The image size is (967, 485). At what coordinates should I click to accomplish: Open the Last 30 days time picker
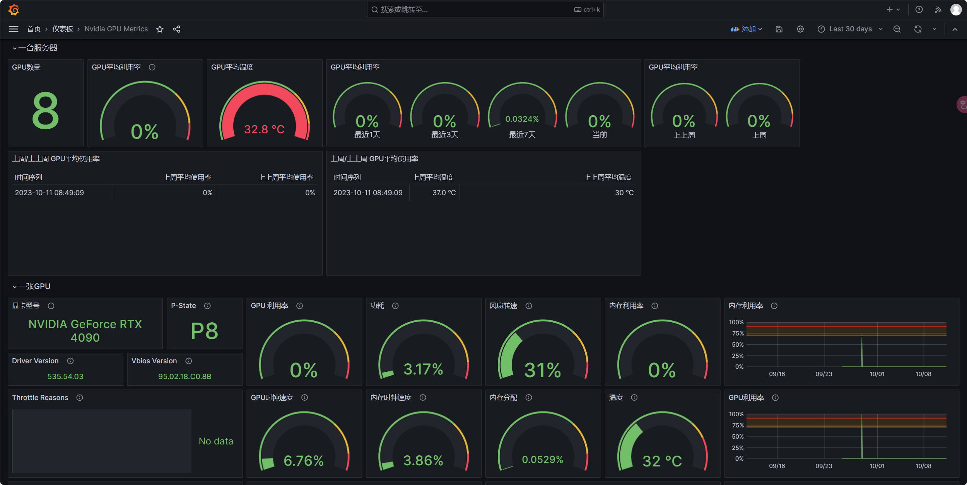point(850,29)
